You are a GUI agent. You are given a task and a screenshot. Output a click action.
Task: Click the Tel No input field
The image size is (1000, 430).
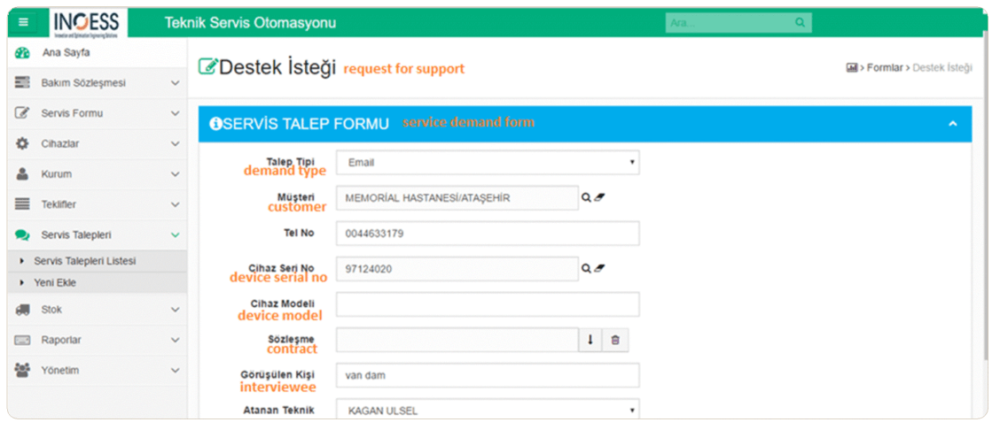tap(488, 234)
